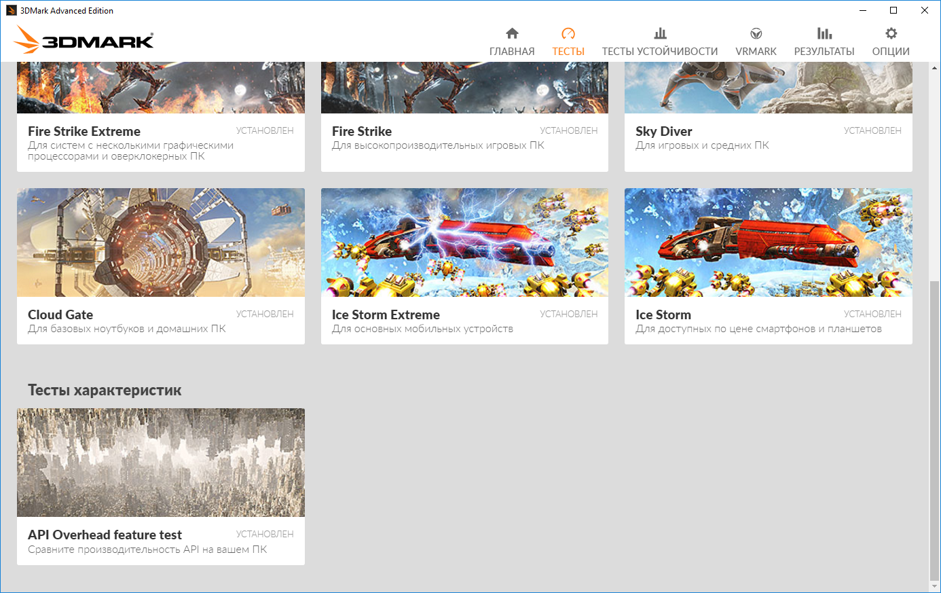Click the VRMark icon in the navigation

coord(756,33)
